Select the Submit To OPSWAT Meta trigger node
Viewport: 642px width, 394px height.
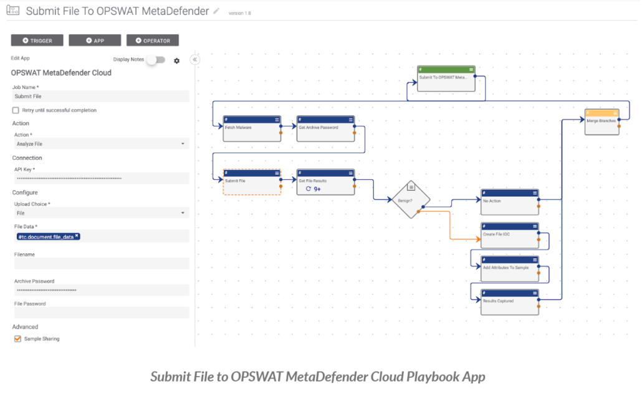pos(446,78)
